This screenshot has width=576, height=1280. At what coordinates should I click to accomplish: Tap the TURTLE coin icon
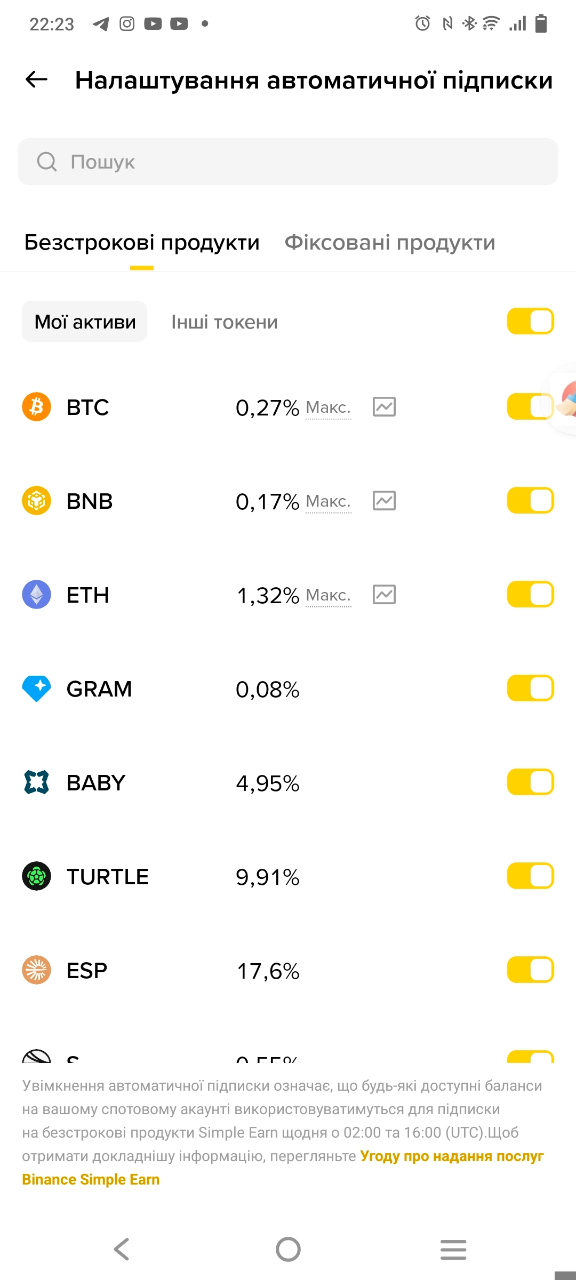[x=36, y=876]
